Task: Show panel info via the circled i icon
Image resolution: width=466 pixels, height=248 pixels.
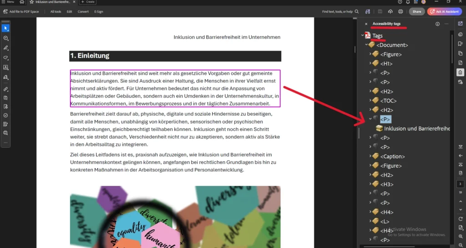Action: (437, 24)
